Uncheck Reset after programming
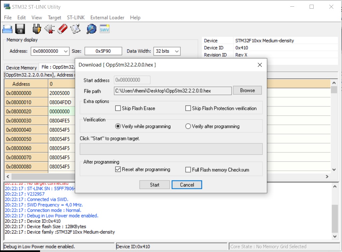This screenshot has height=252, width=342. click(118, 169)
